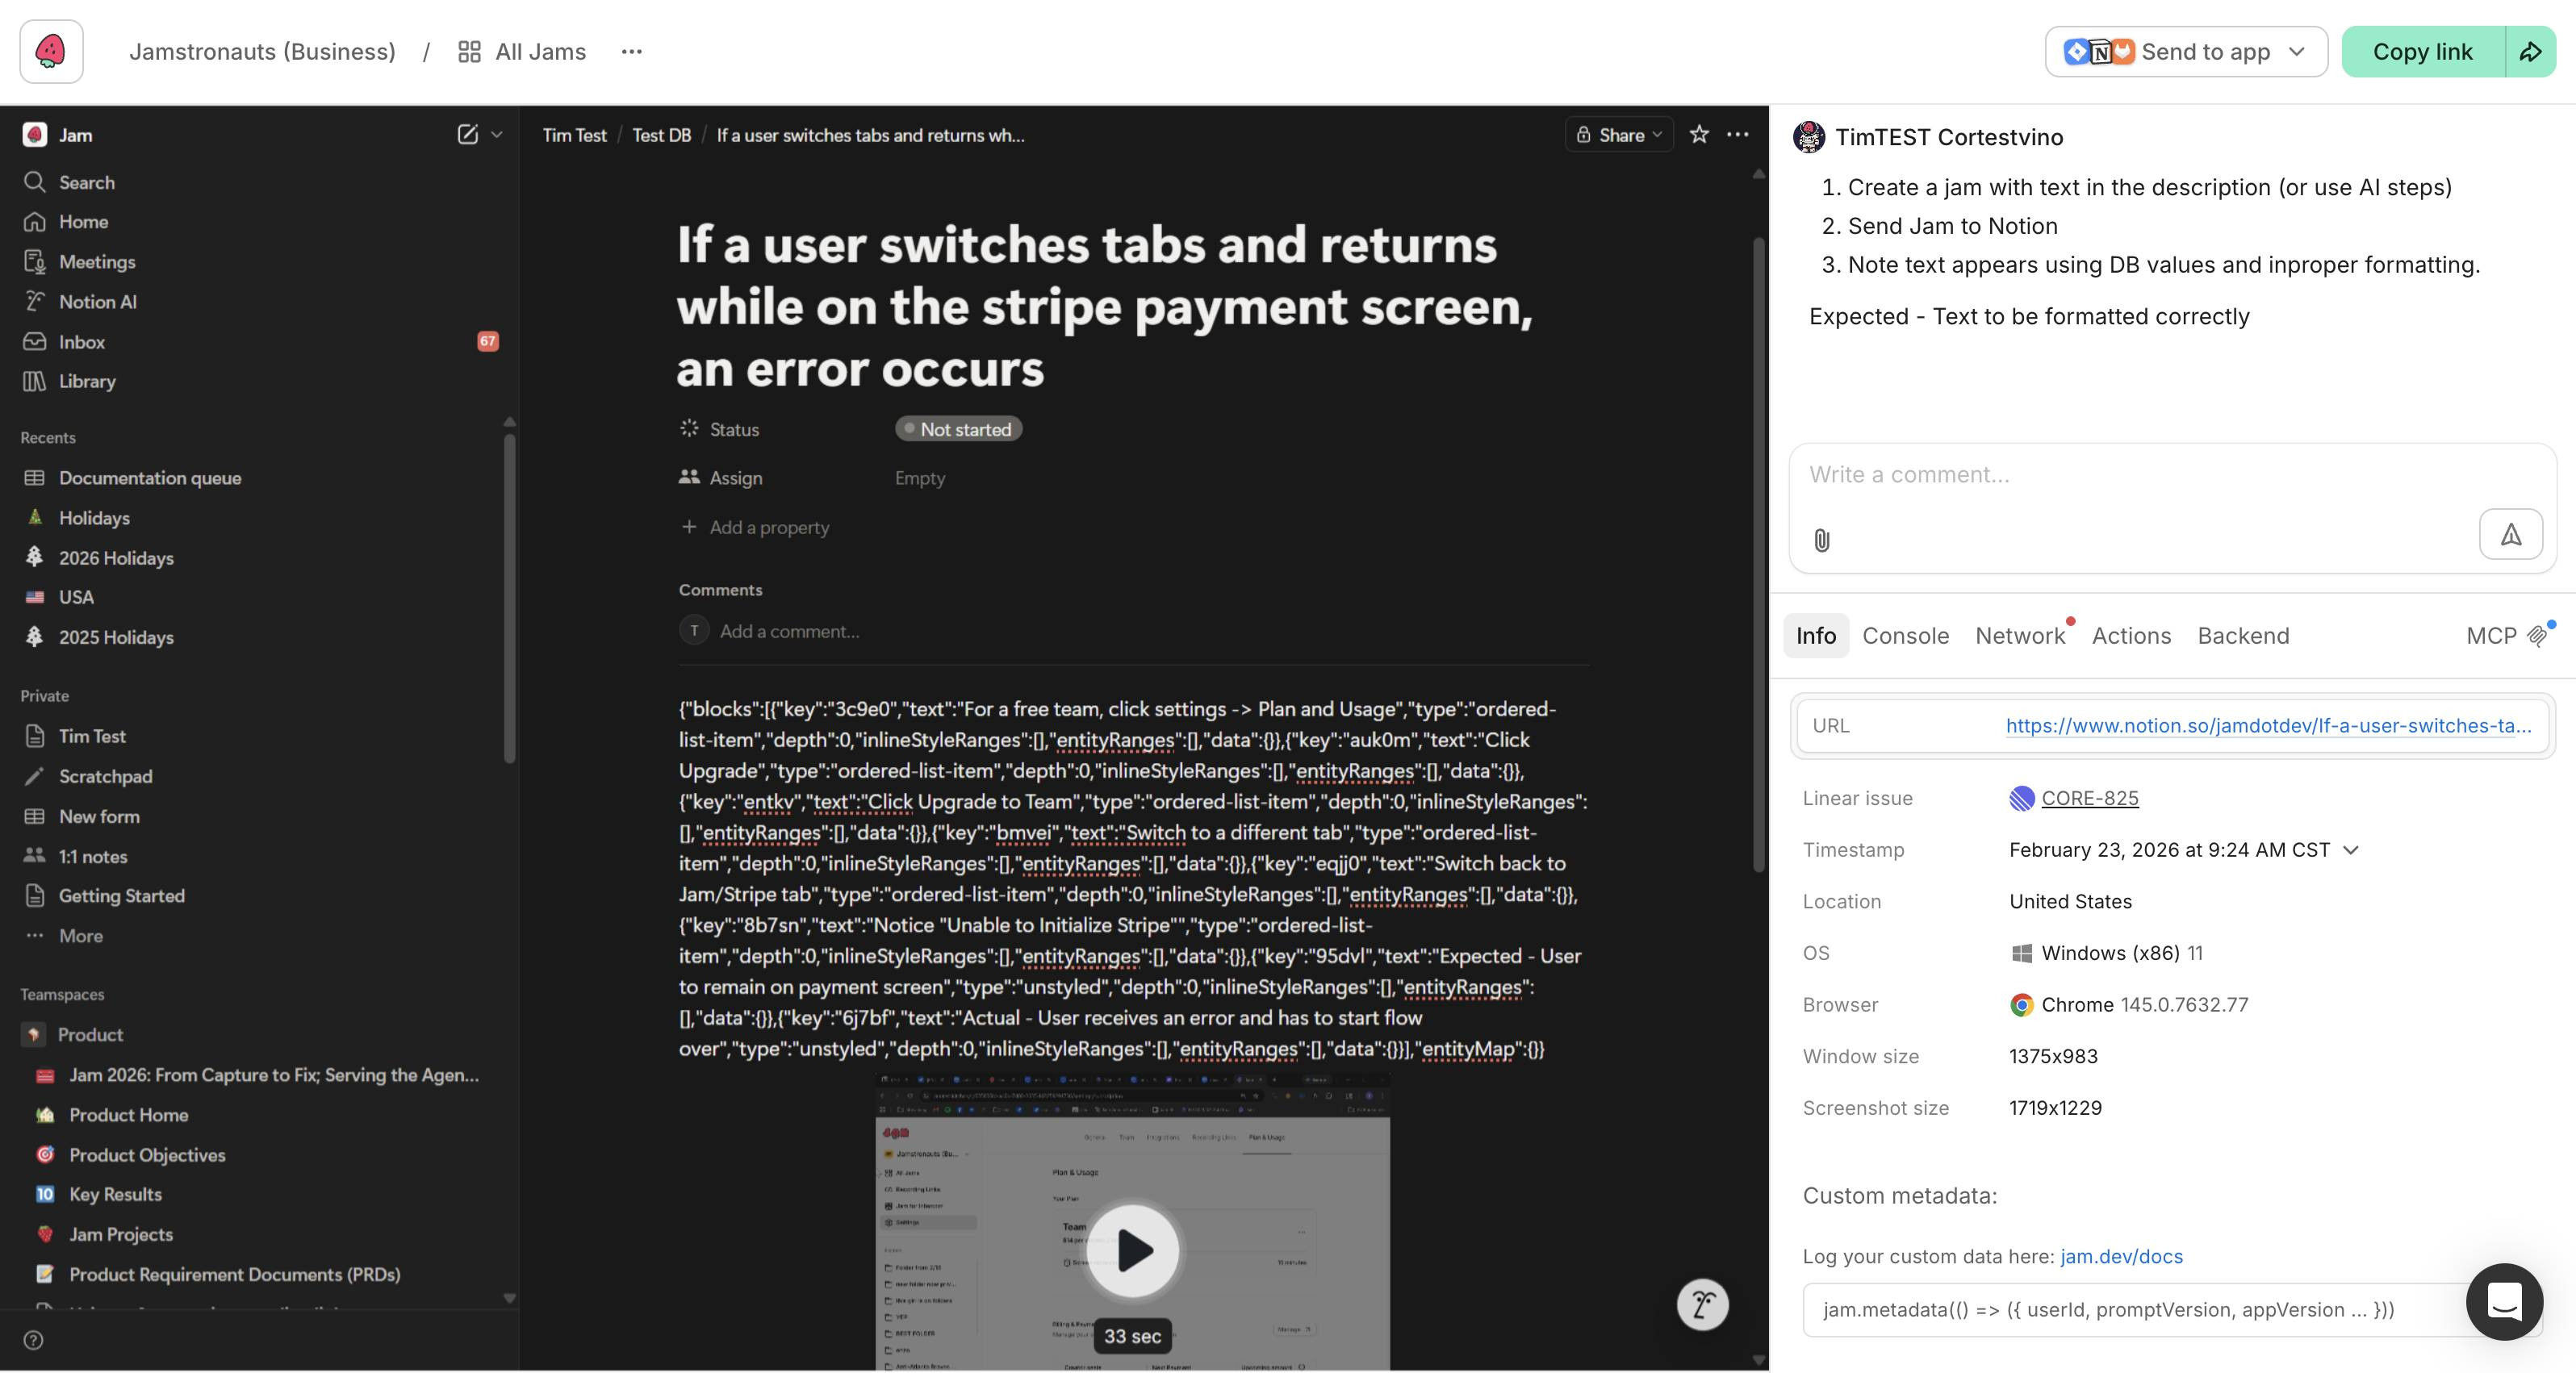Click the new page compose icon
The image size is (2576, 1373).
coord(467,135)
